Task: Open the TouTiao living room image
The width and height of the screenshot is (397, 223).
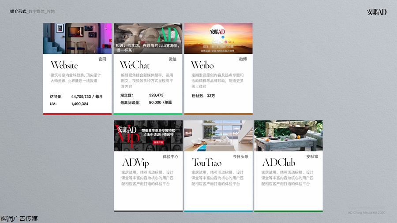Action: coord(218,136)
